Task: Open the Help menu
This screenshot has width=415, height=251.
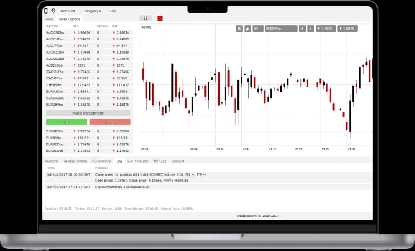Action: pos(113,11)
